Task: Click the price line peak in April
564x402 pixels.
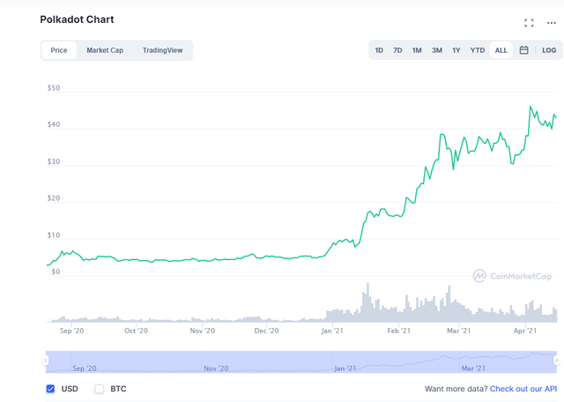Action: pyautogui.click(x=531, y=107)
